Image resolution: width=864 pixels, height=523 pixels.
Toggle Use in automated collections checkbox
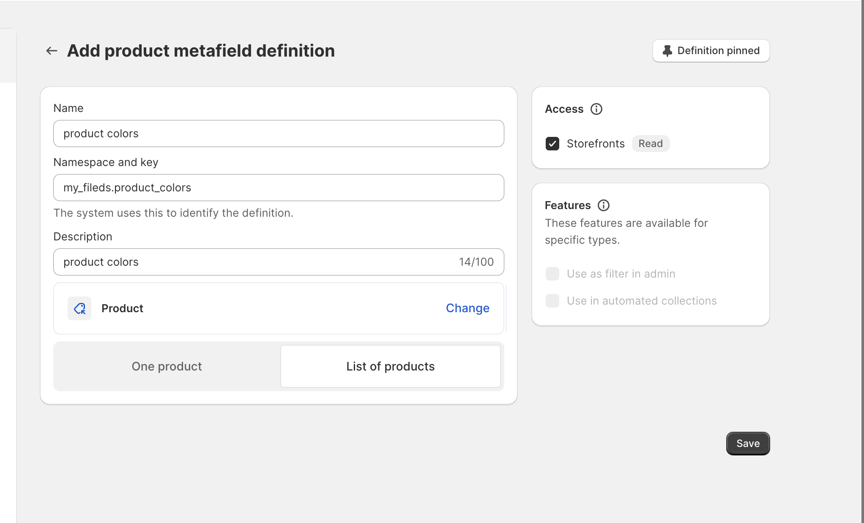[552, 301]
